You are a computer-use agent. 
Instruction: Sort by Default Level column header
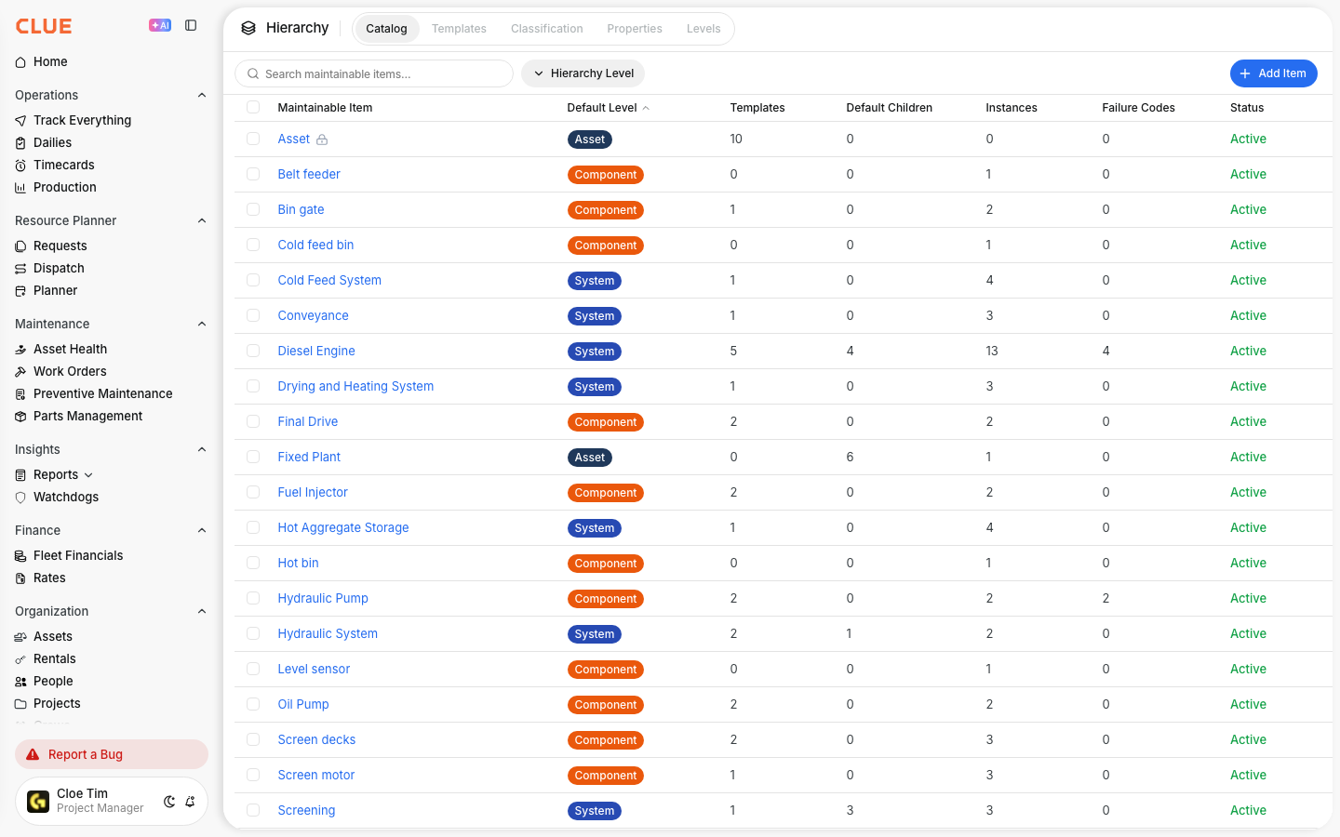(x=608, y=108)
